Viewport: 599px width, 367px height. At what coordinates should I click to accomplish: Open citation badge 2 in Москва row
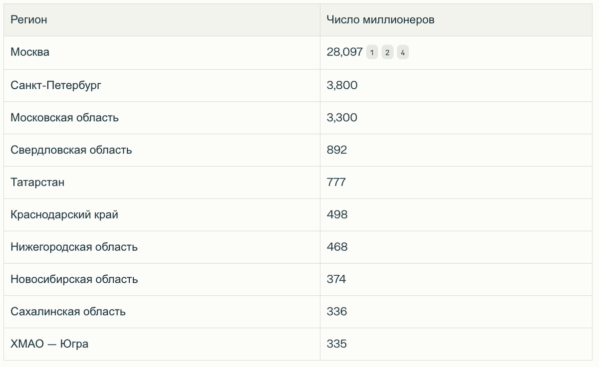[387, 52]
